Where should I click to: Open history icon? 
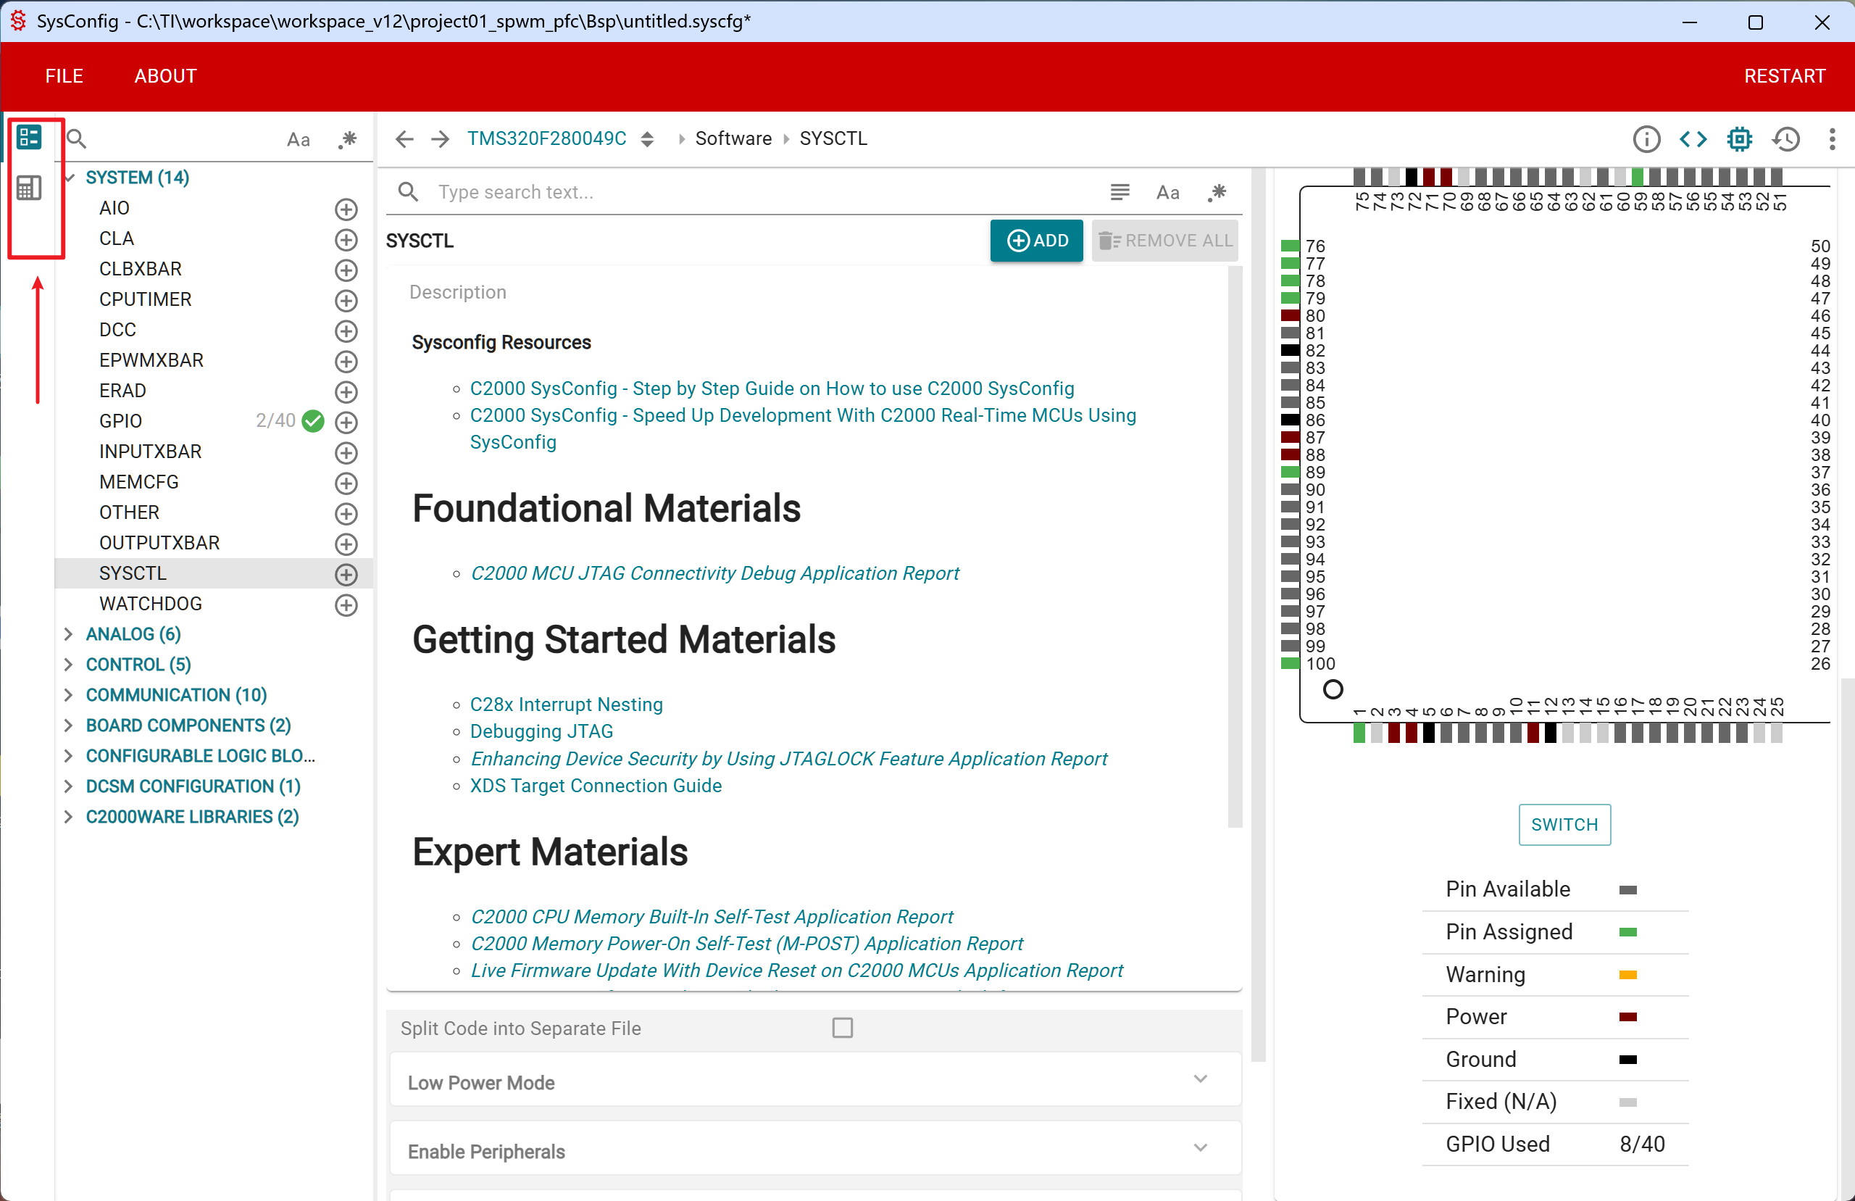coord(1785,139)
